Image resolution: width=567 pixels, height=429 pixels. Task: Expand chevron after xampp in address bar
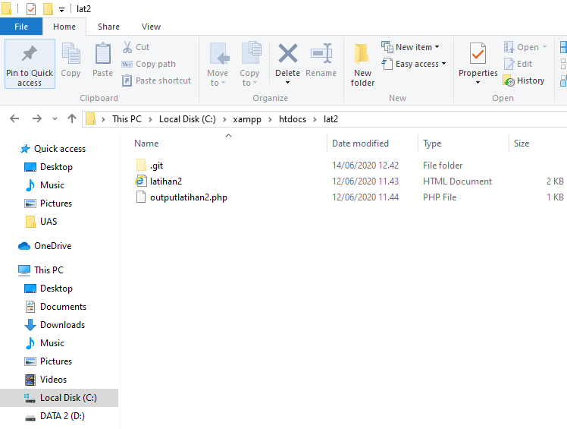pos(270,119)
